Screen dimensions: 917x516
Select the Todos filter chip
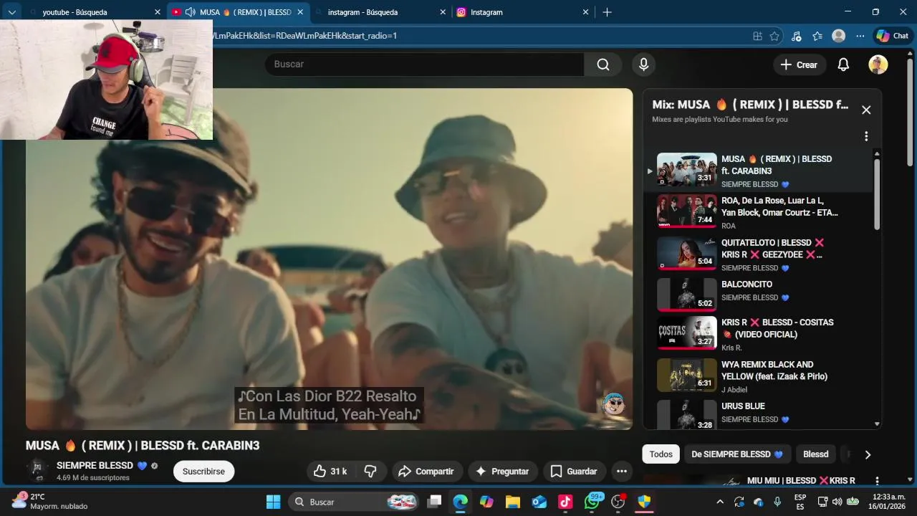click(x=661, y=454)
